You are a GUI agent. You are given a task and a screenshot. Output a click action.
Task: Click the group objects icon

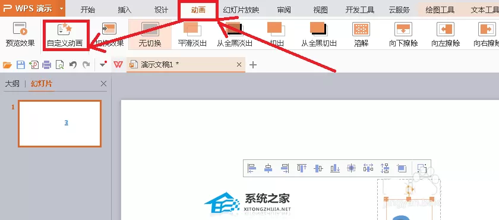[422, 168]
